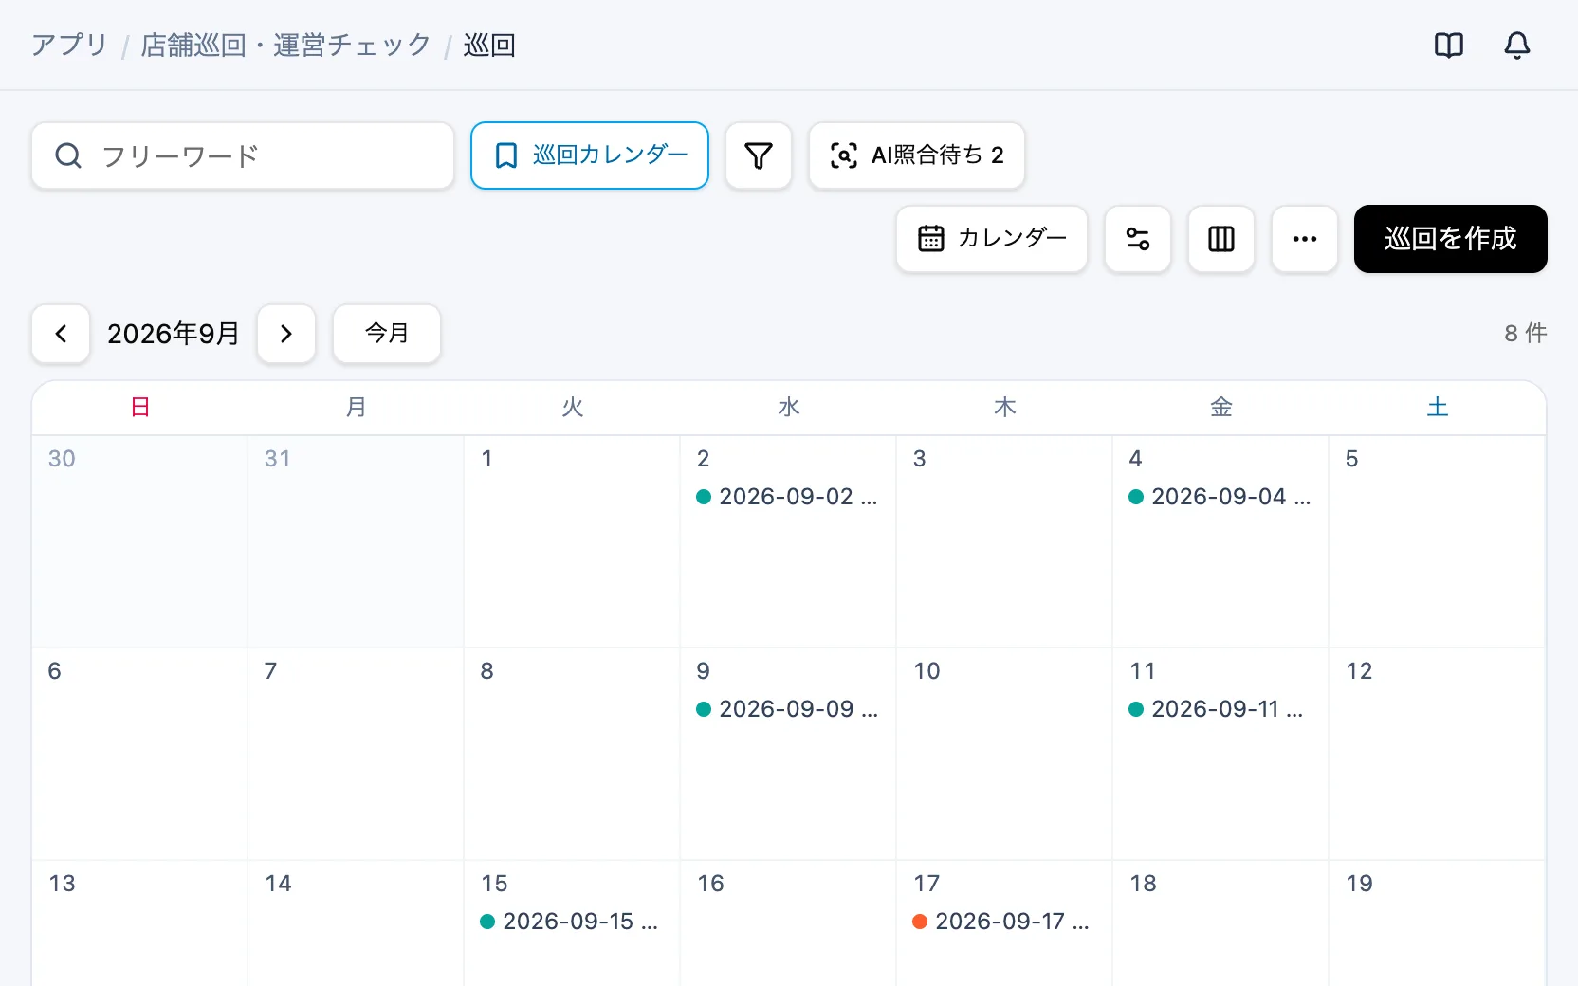Jump to 今月
The width and height of the screenshot is (1578, 986).
click(386, 334)
